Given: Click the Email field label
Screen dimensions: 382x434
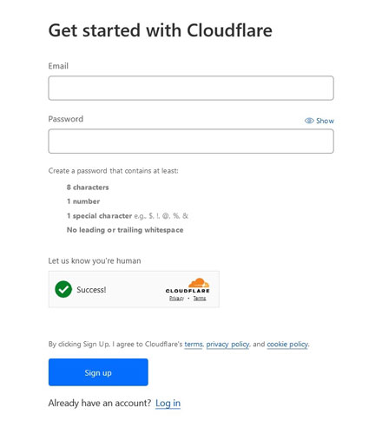Looking at the screenshot, I should (58, 66).
